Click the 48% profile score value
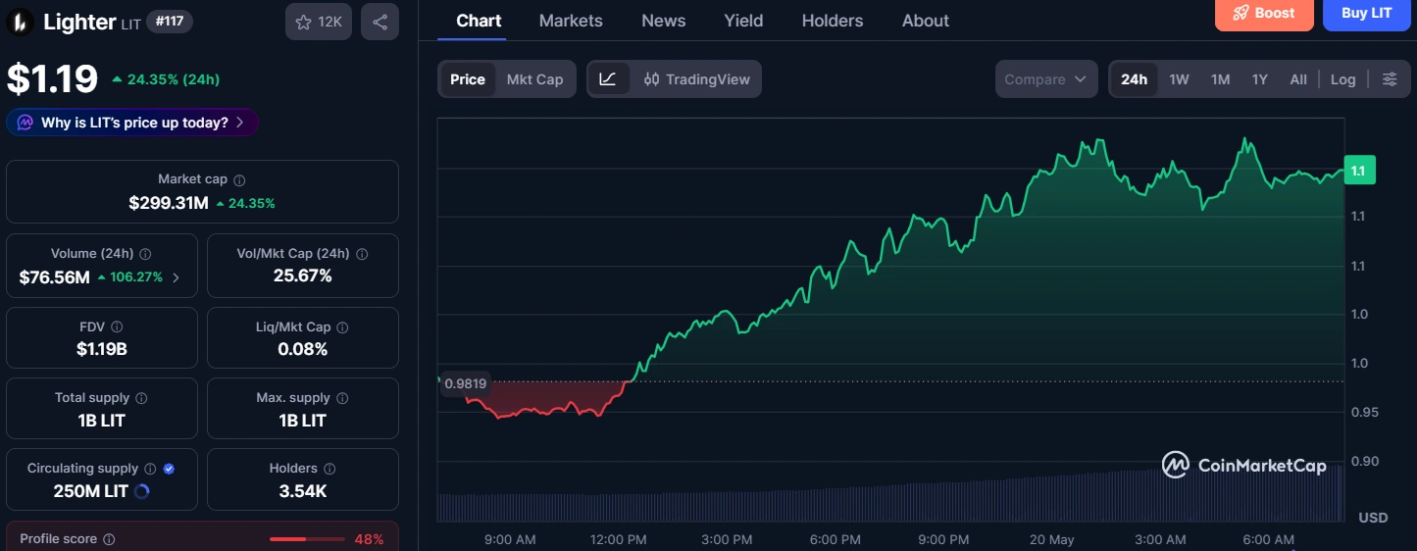The width and height of the screenshot is (1417, 551). tap(369, 539)
